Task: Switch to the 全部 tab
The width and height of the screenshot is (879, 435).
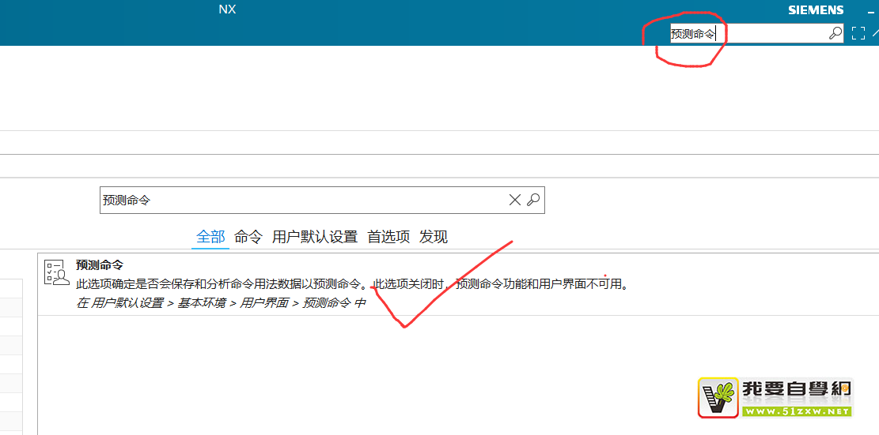Action: [210, 237]
